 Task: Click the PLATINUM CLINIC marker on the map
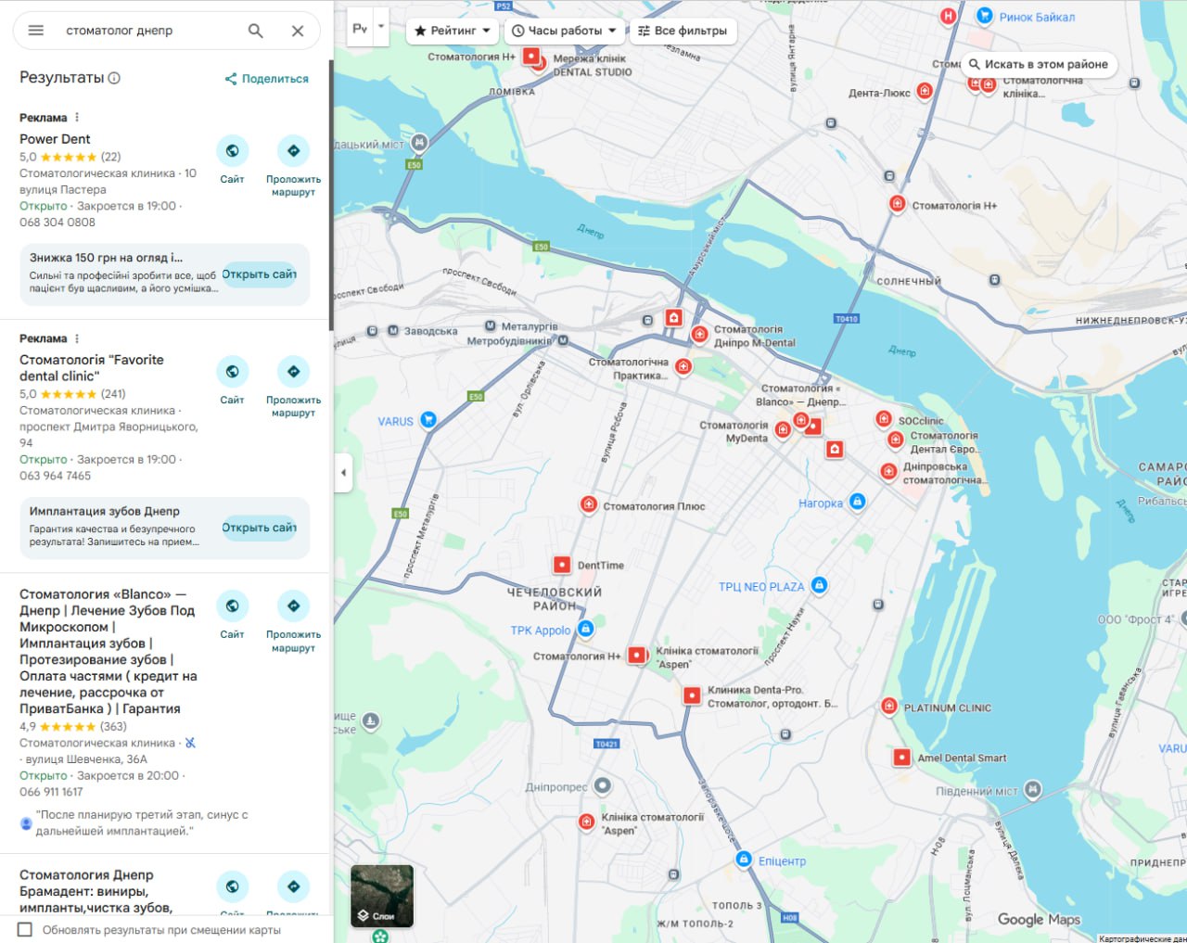coord(888,706)
